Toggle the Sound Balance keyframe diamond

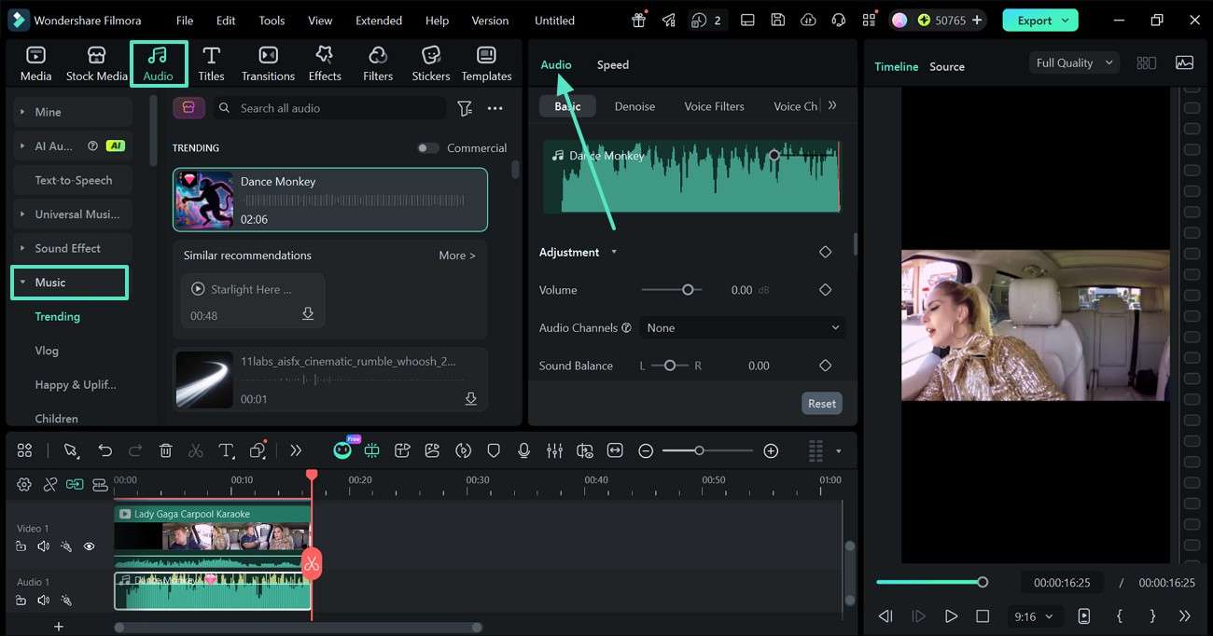825,366
